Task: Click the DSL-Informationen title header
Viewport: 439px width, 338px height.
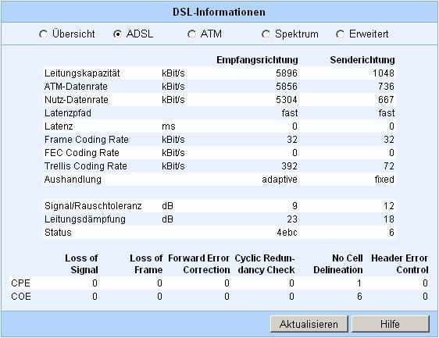Action: [x=219, y=12]
